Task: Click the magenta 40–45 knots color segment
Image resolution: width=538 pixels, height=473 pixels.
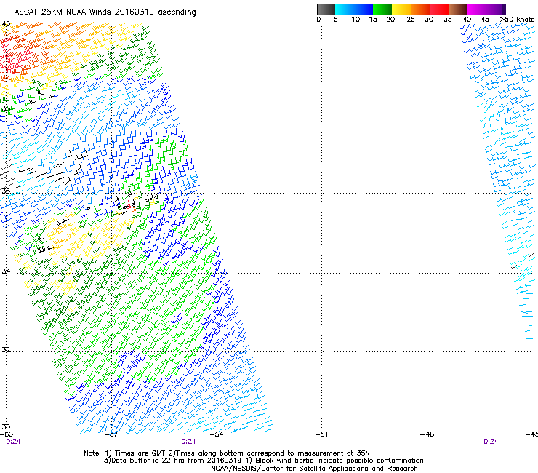Action: (x=477, y=9)
